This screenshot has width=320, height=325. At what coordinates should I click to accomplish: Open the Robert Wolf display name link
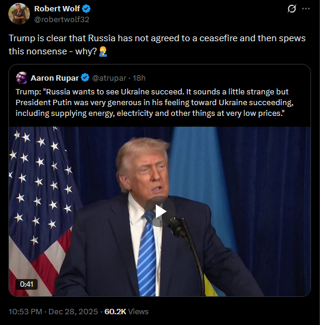coord(57,9)
